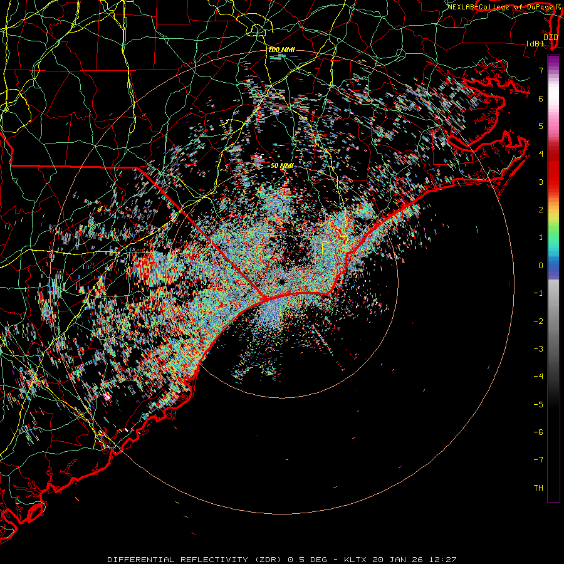This screenshot has width=564, height=564.
Task: Click the 2 tick label on the scale
Action: pos(541,210)
